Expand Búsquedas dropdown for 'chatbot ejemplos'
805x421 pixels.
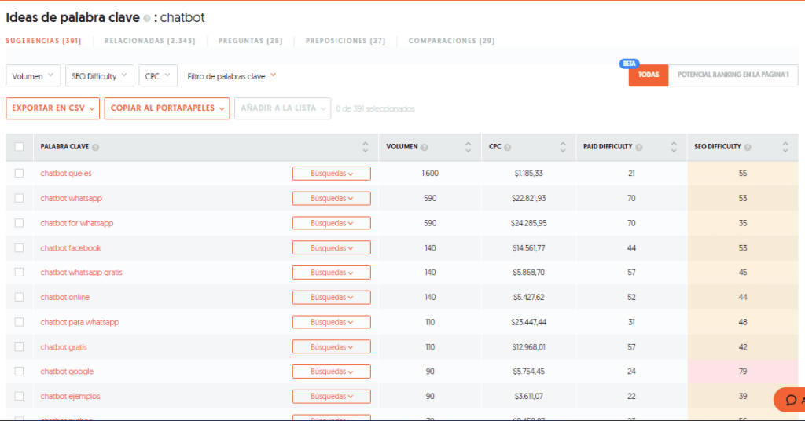click(x=332, y=396)
